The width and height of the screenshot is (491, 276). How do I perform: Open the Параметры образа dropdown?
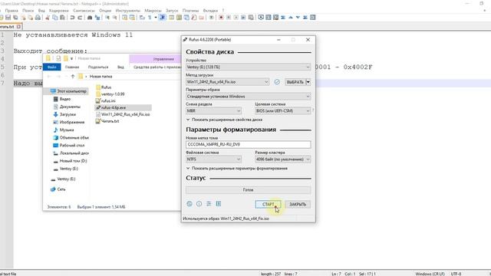click(248, 97)
